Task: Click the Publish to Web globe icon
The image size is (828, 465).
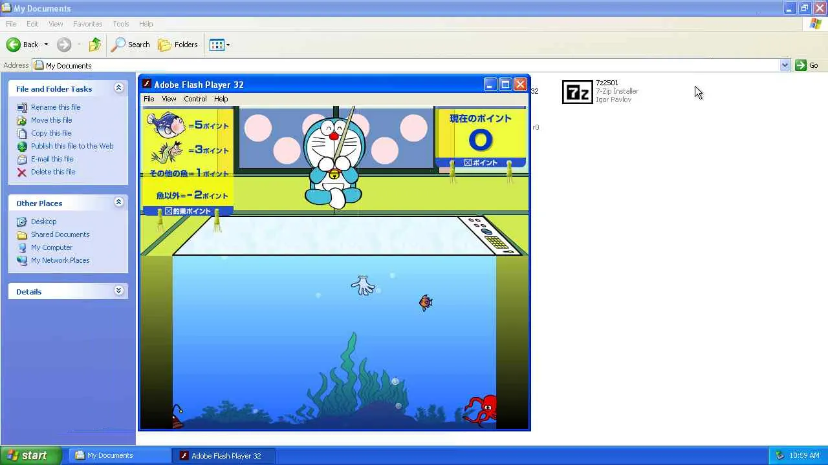Action: 22,146
